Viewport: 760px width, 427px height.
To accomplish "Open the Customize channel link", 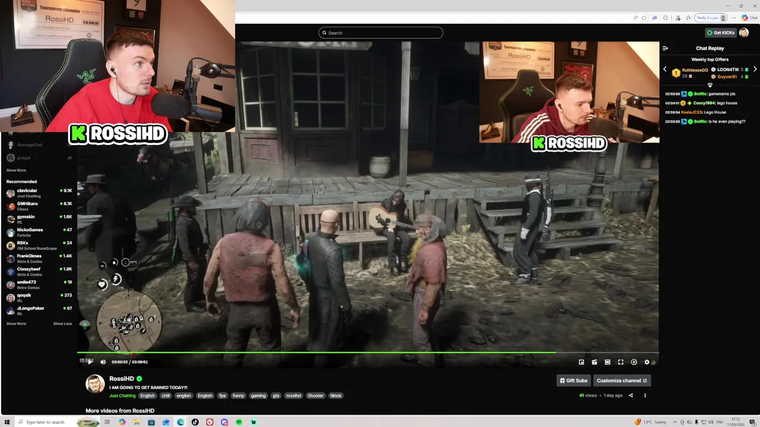I will click(622, 381).
